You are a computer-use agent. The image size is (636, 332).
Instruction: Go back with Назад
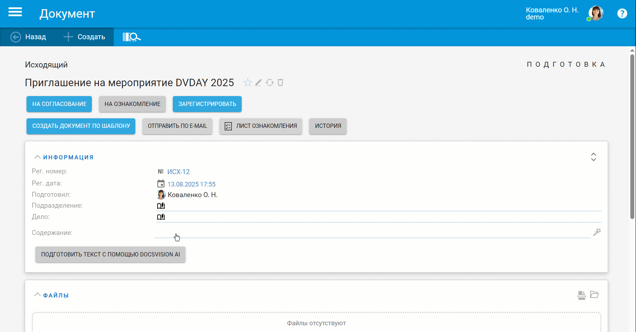pos(29,37)
